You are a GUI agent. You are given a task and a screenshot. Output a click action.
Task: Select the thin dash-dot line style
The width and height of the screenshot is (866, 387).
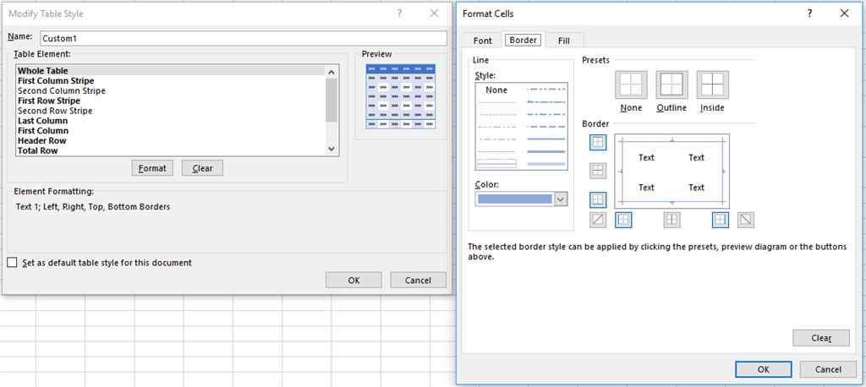496,139
